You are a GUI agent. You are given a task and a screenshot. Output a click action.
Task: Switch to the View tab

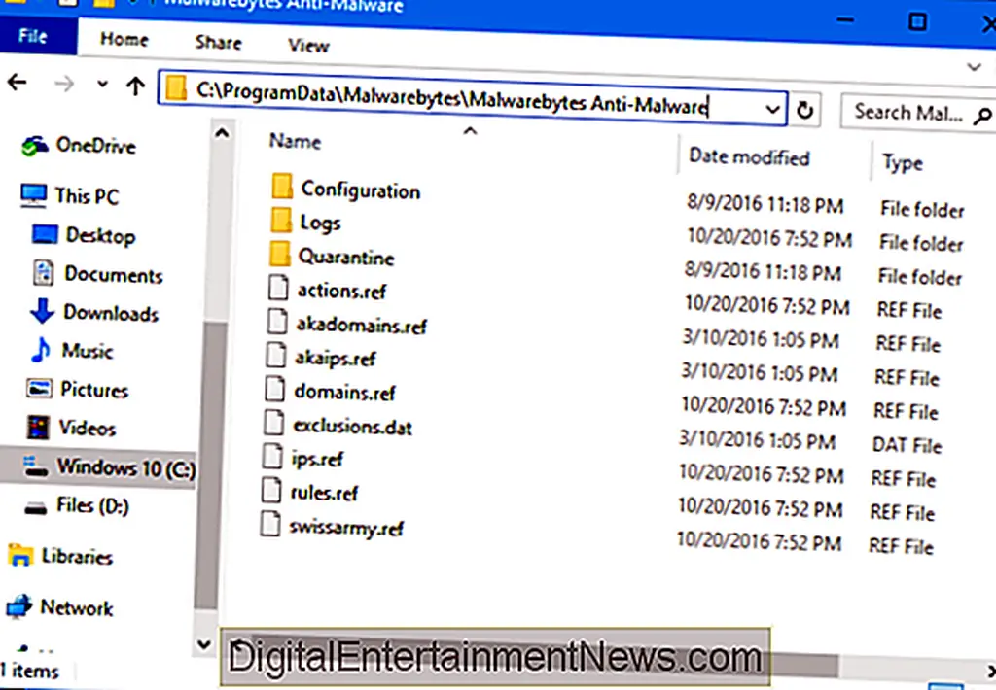coord(307,44)
